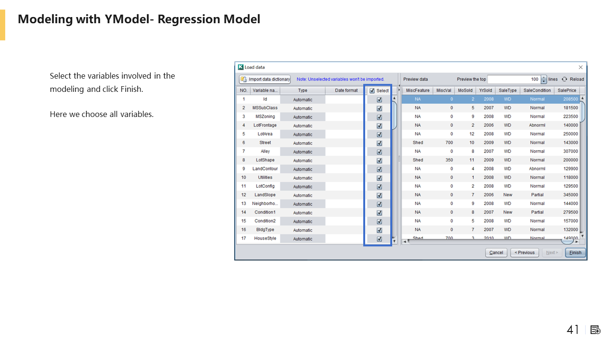Open Type dropdown for MSSubClass row
Image resolution: width=607 pixels, height=341 pixels.
[x=303, y=108]
